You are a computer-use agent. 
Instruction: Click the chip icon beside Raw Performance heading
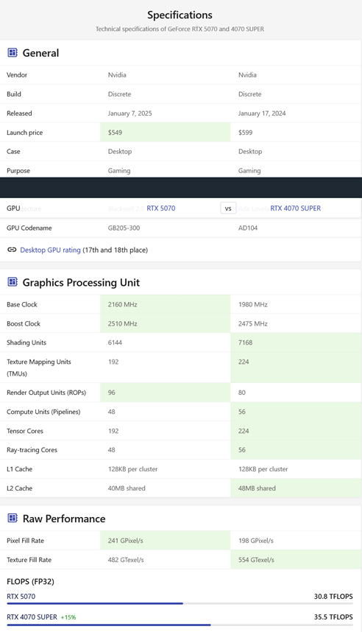[13, 518]
